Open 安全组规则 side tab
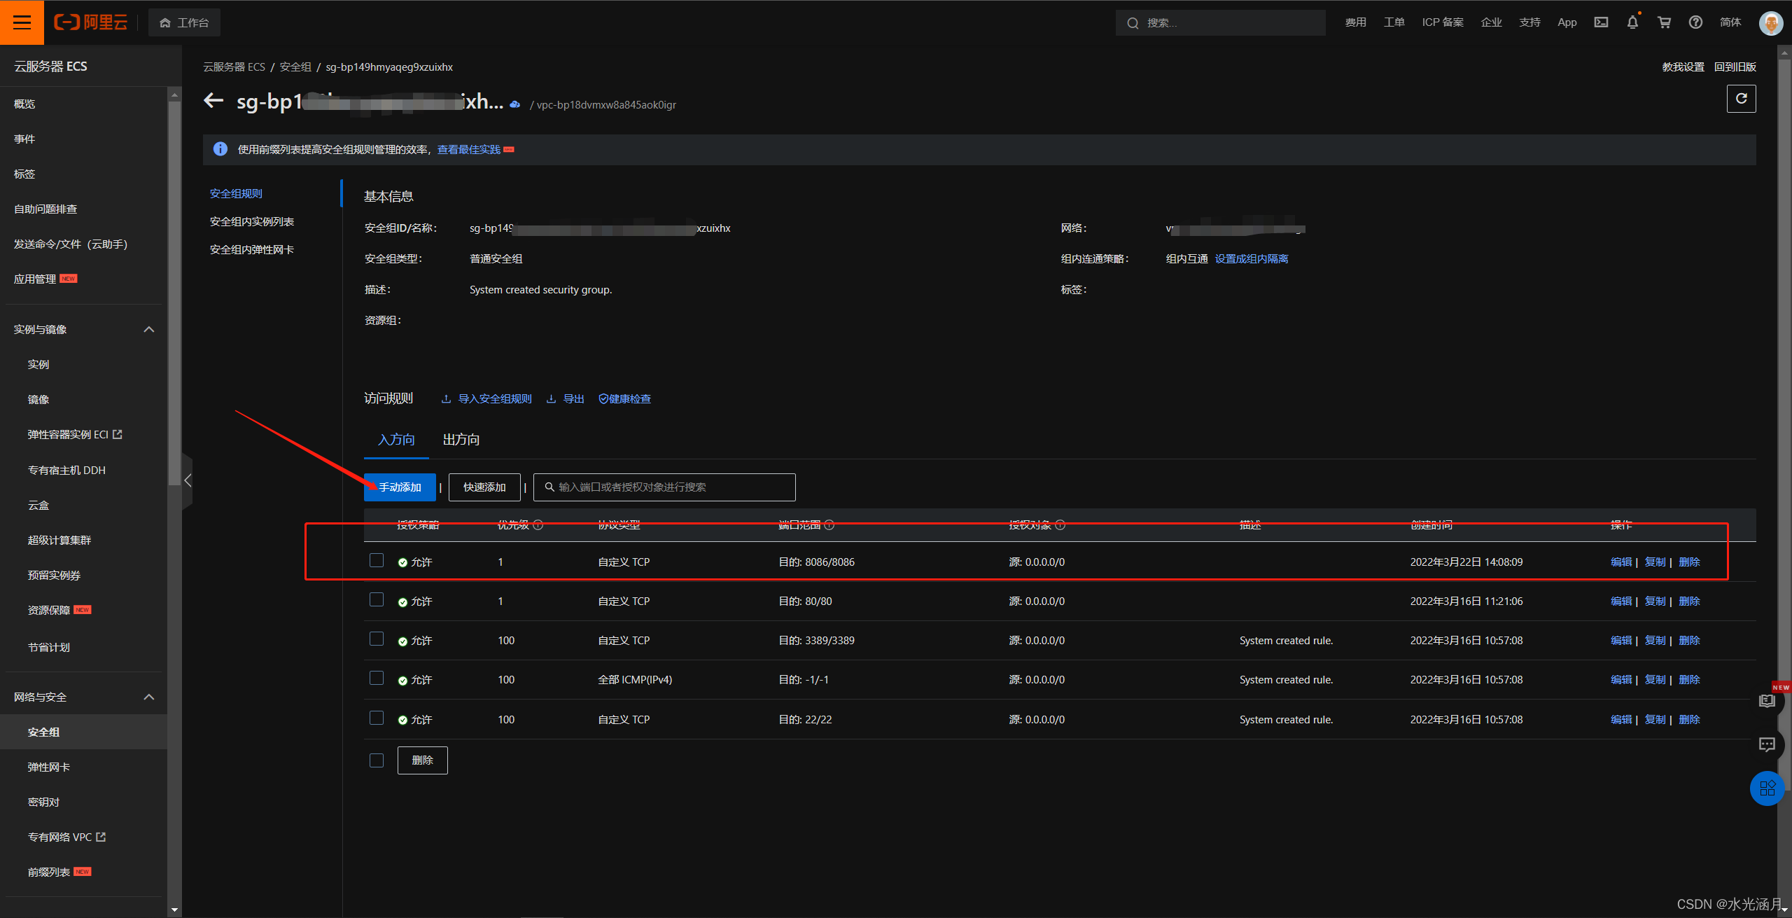The height and width of the screenshot is (918, 1792). point(236,193)
